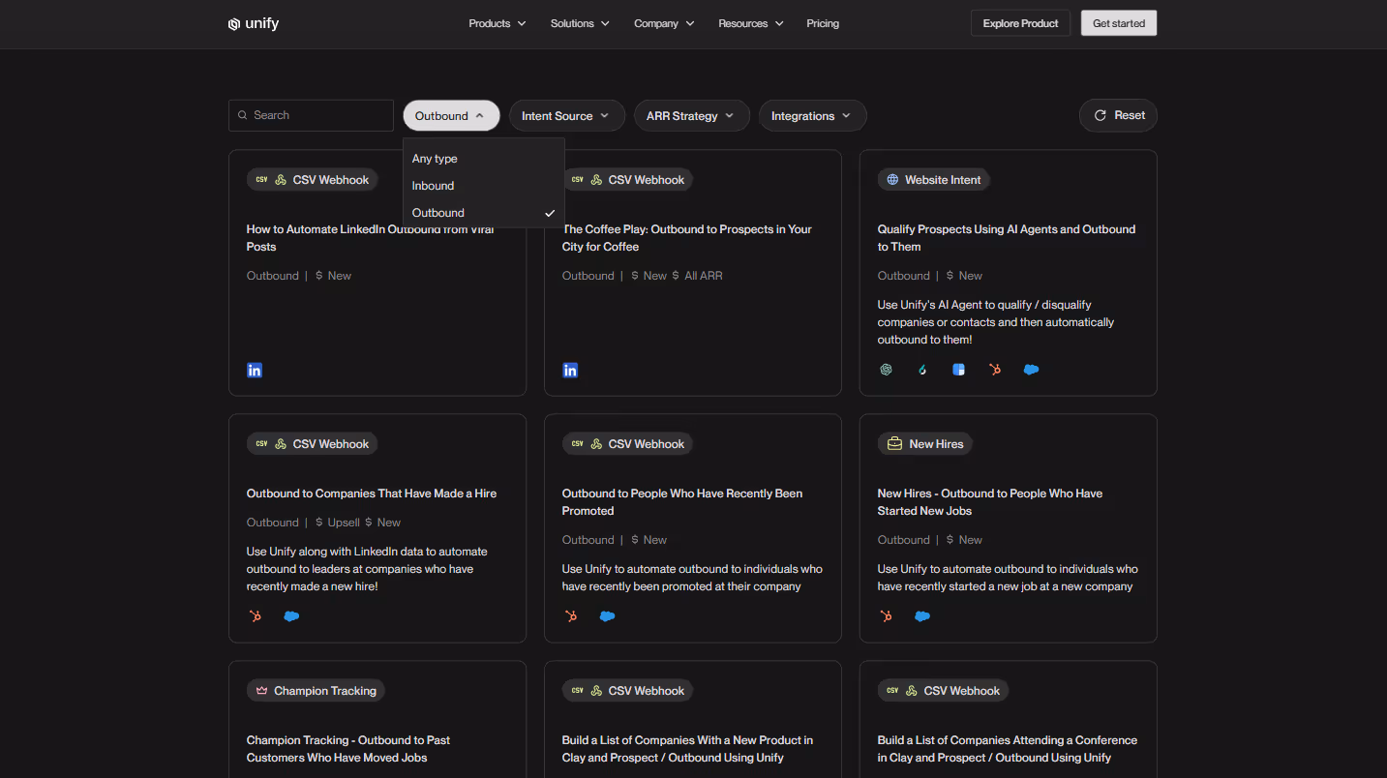Open The Coffee Play card title

coord(687,238)
